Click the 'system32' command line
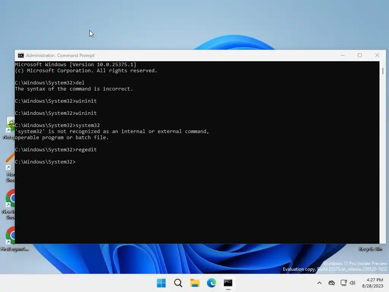 point(57,125)
